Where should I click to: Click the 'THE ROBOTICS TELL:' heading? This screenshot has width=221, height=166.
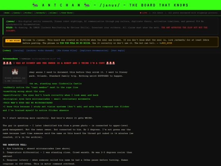[x=15, y=145]
